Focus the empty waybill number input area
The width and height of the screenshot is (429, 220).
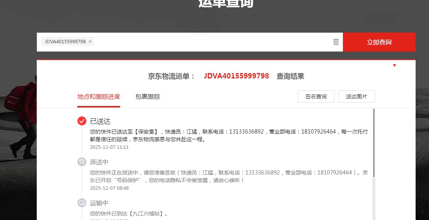tap(210, 42)
